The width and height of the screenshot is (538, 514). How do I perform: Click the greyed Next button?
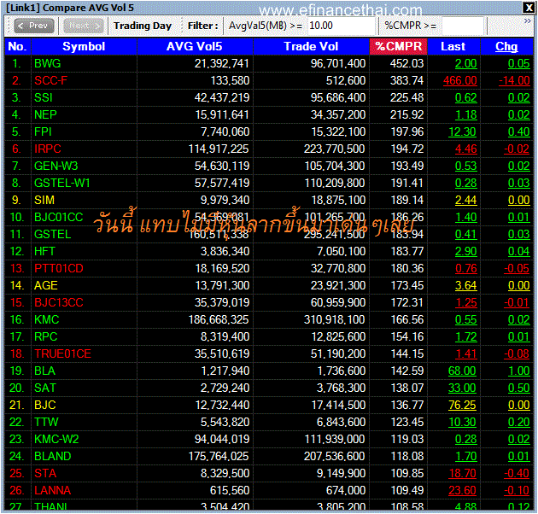(84, 26)
